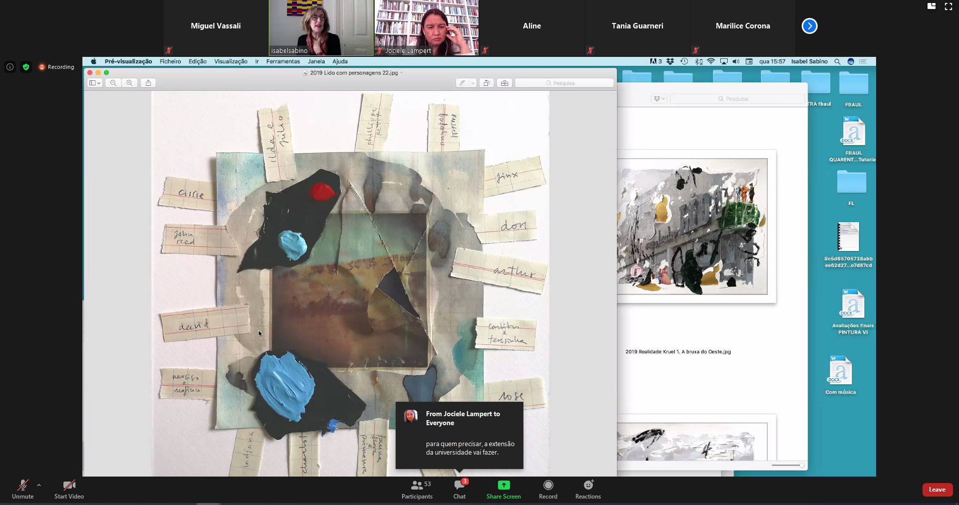Open the Chat panel
Screen dimensions: 959x505
pyautogui.click(x=460, y=489)
